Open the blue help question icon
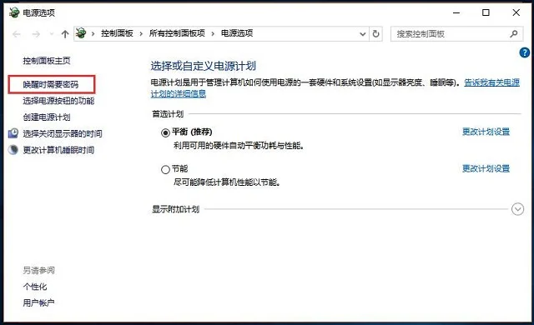 point(525,52)
